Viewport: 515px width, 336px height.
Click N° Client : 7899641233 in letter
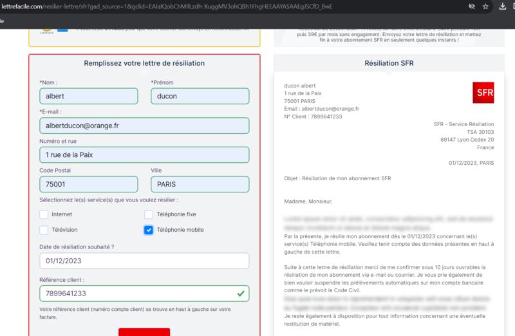point(313,117)
